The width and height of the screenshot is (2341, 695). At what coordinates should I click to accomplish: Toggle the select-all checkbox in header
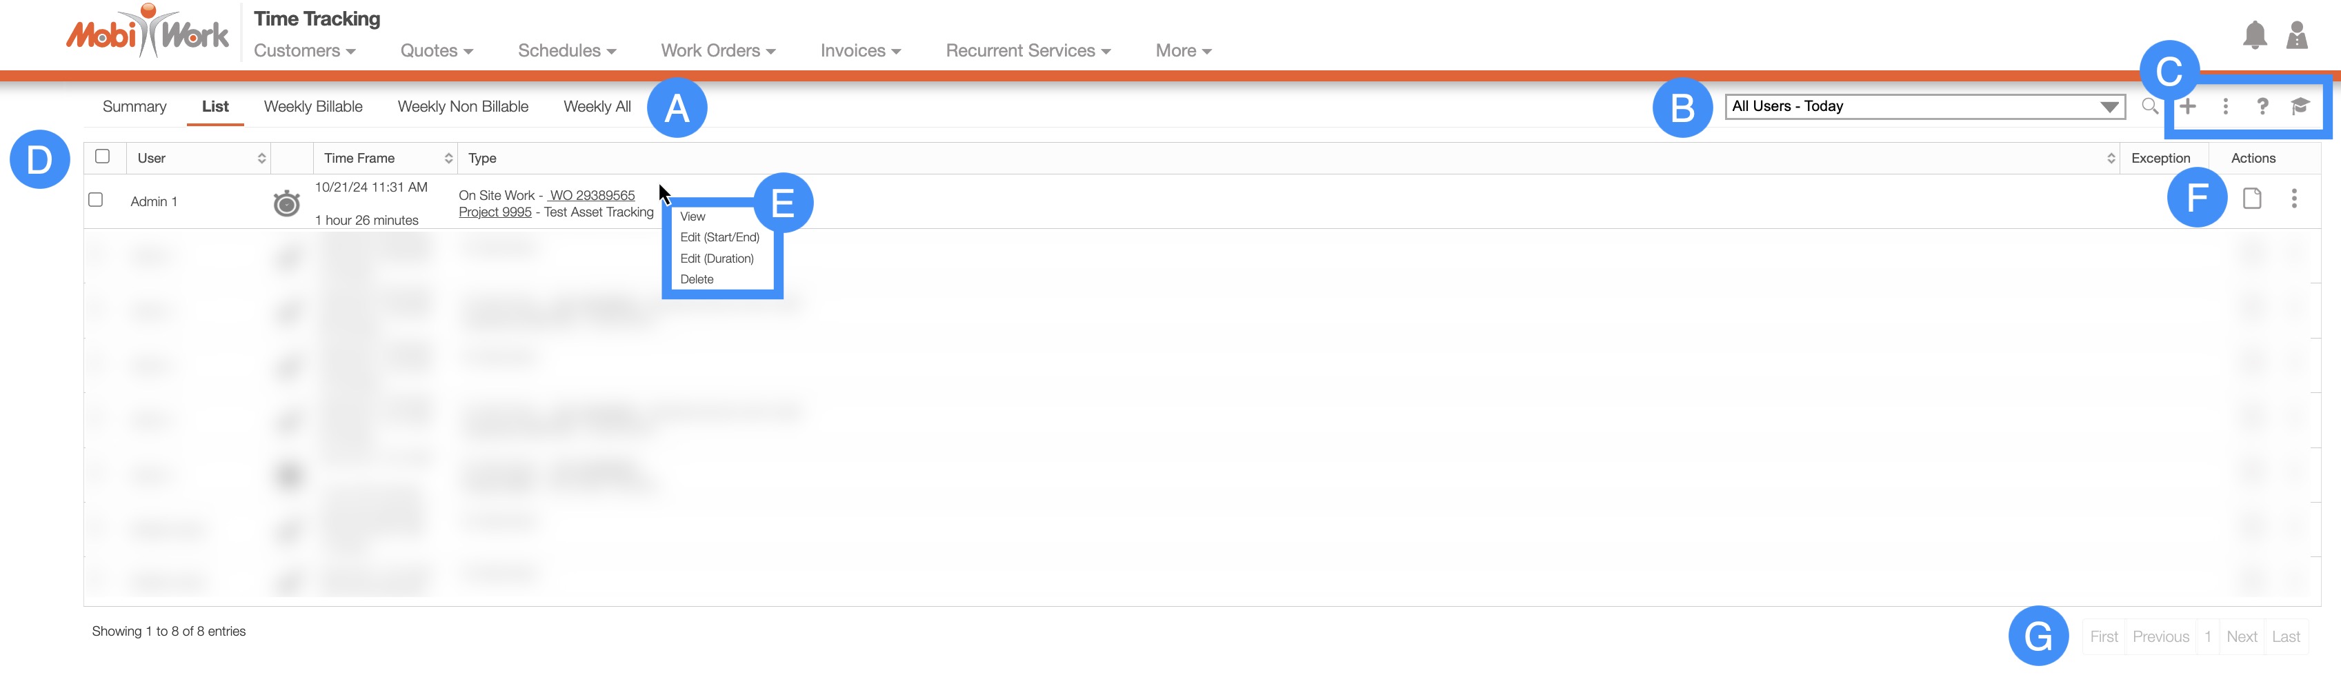103,157
